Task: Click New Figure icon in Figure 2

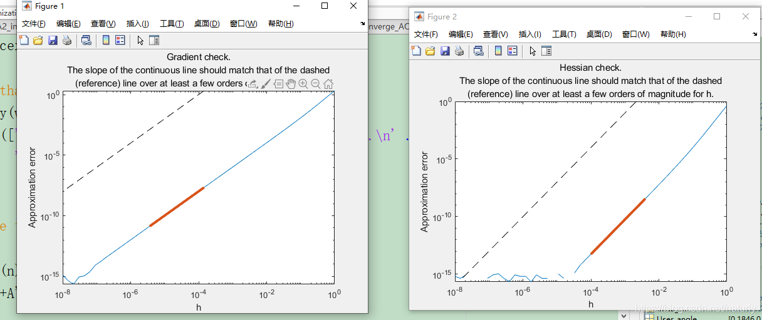Action: pyautogui.click(x=416, y=51)
